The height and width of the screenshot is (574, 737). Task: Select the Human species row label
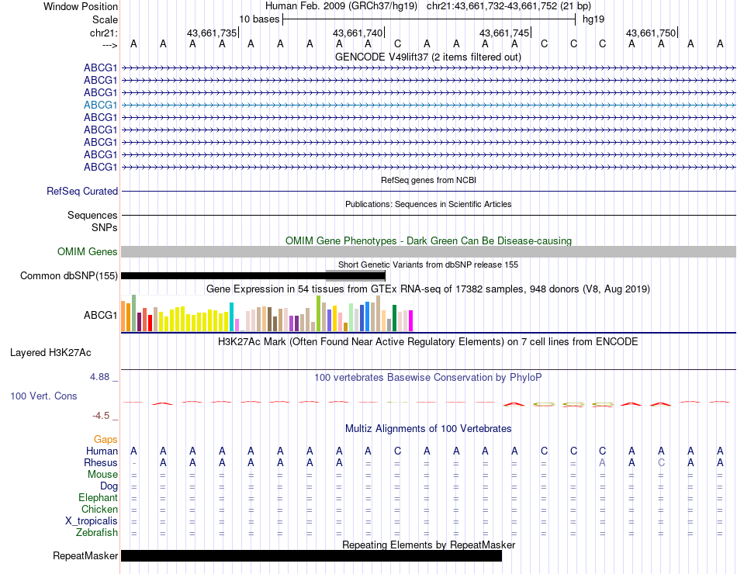(x=102, y=451)
